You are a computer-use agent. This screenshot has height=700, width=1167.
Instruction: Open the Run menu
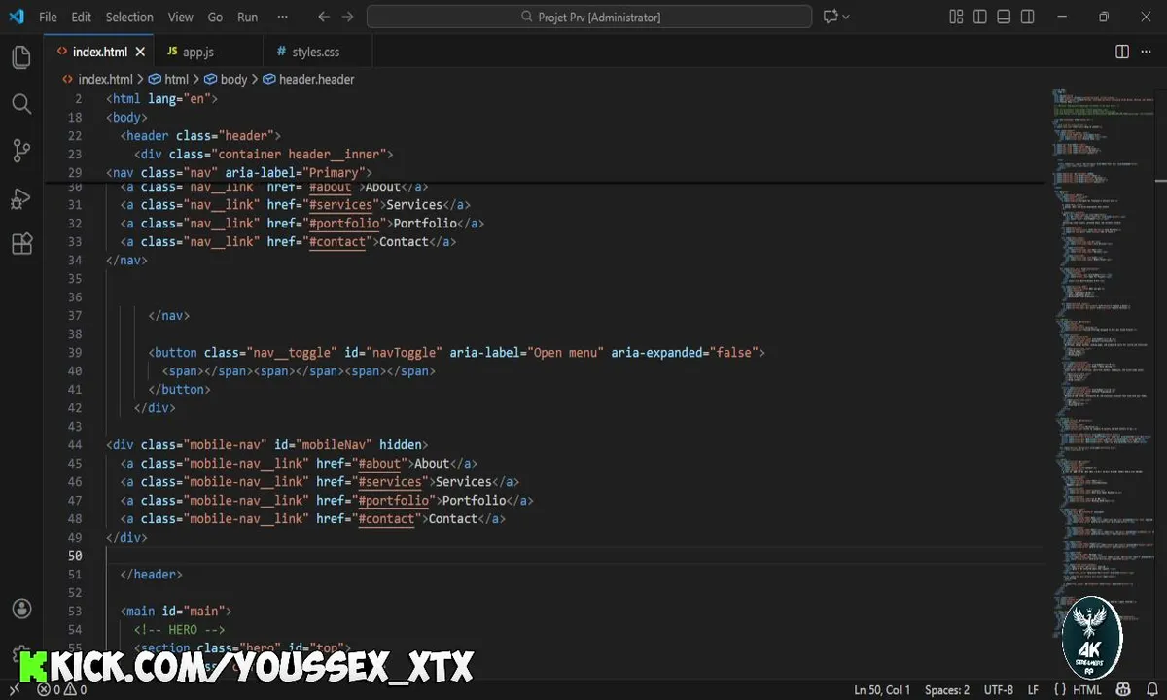tap(248, 17)
